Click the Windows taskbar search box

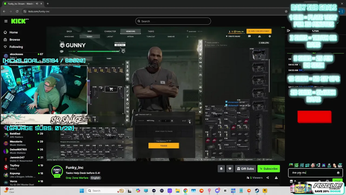coord(106,191)
